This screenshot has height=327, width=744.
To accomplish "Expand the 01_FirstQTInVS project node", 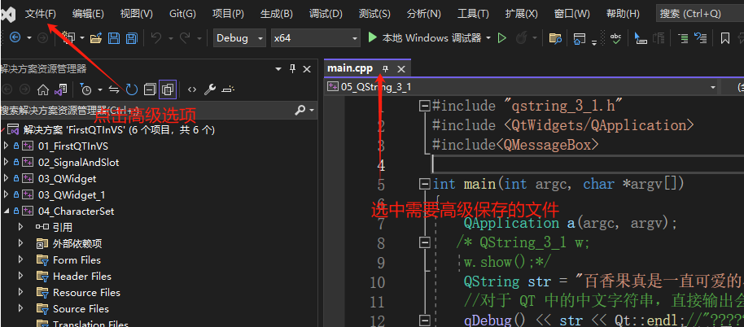I will click(x=7, y=146).
